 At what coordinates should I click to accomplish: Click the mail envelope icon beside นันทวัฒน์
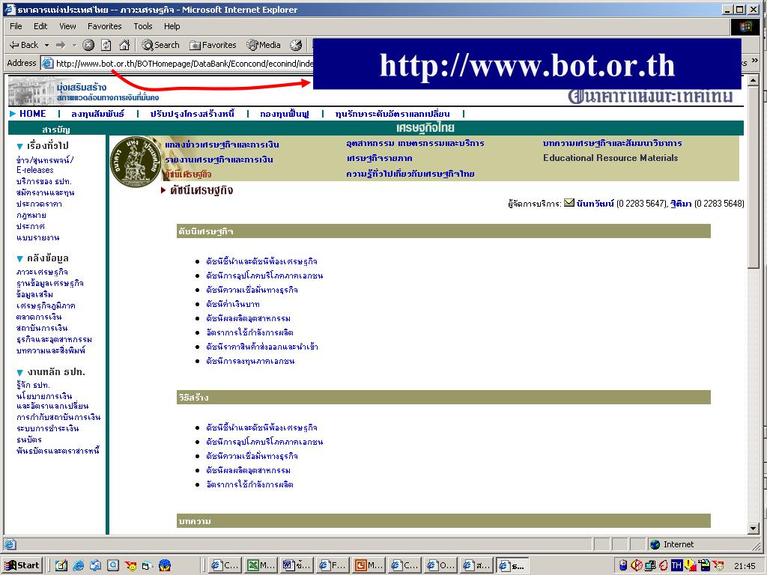569,202
